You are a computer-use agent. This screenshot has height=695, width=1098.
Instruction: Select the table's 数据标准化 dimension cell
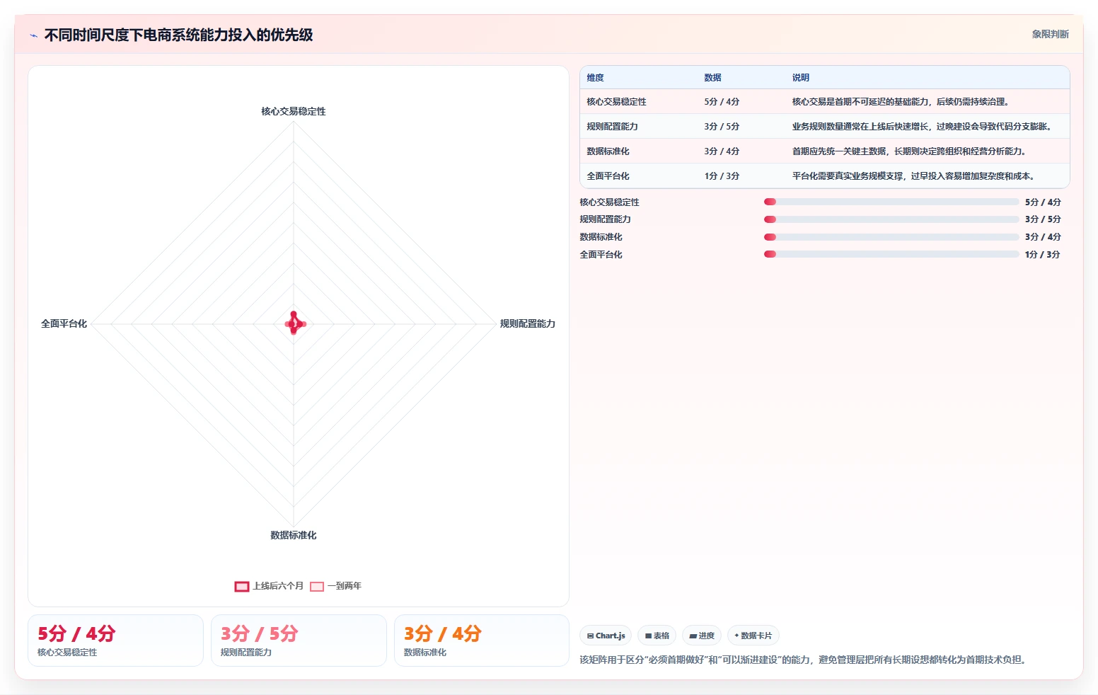coord(608,151)
